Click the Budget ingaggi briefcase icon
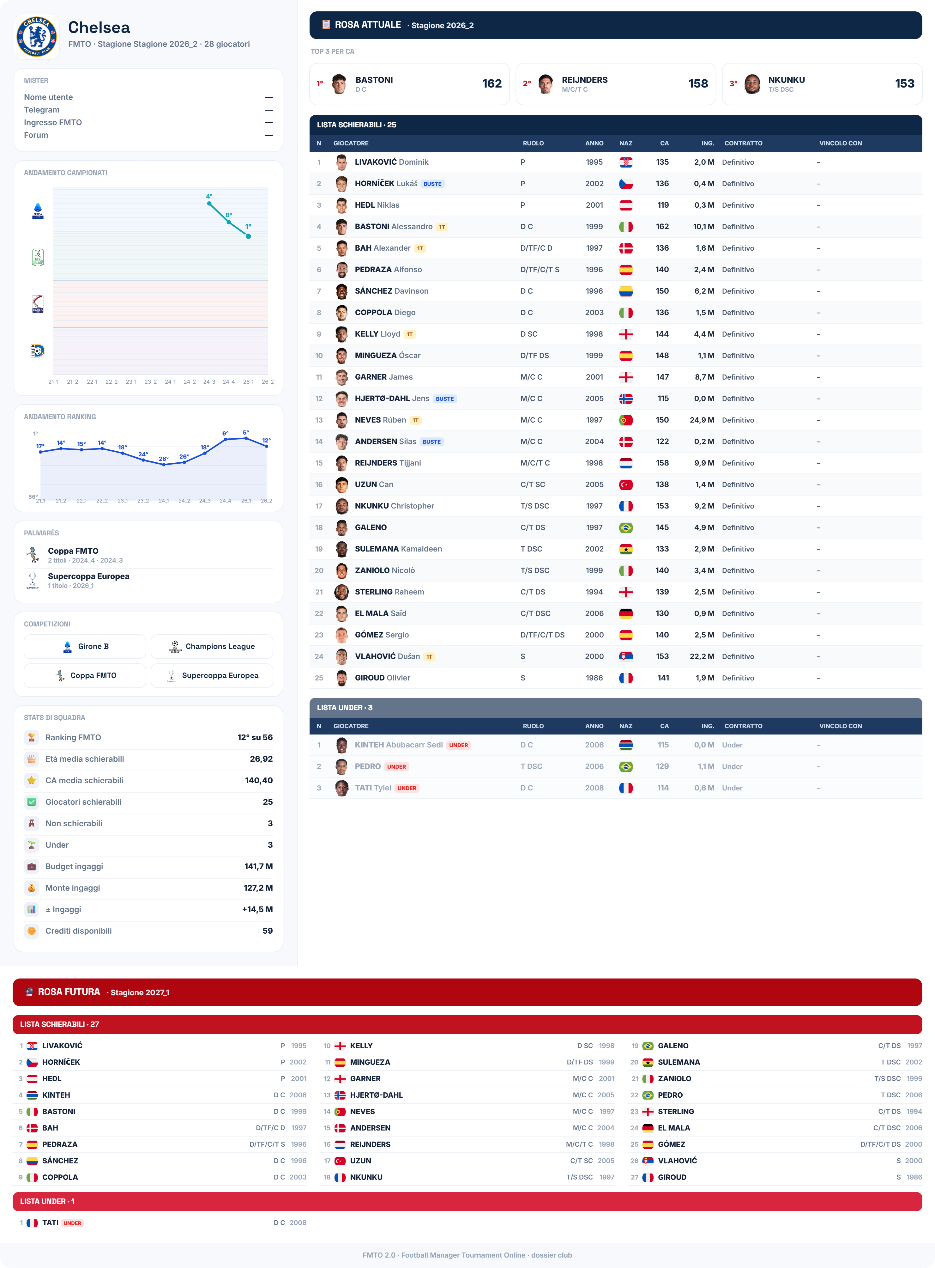Image resolution: width=935 pixels, height=1268 pixels. tap(32, 867)
